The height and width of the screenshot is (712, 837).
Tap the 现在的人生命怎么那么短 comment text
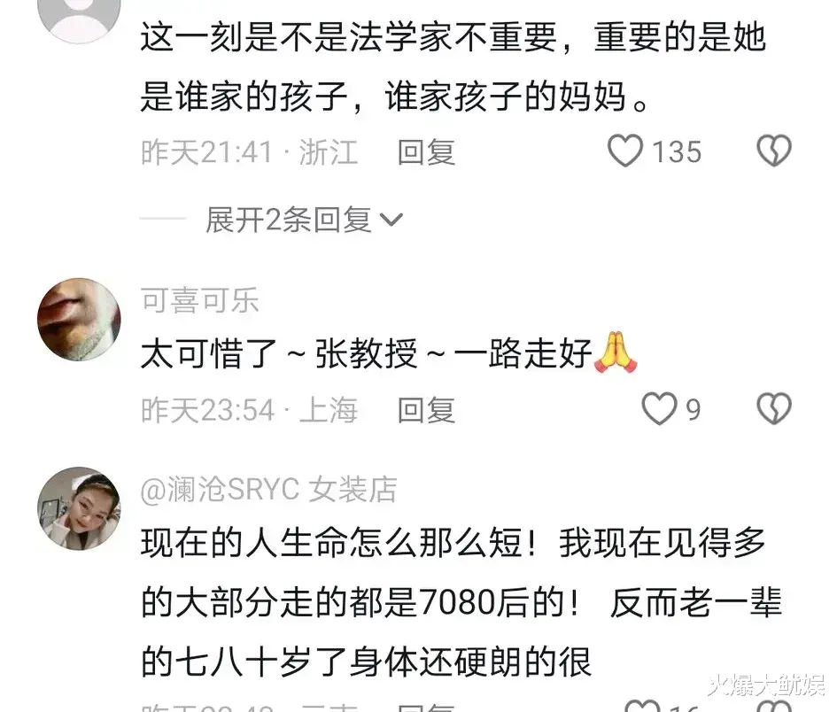(x=461, y=602)
